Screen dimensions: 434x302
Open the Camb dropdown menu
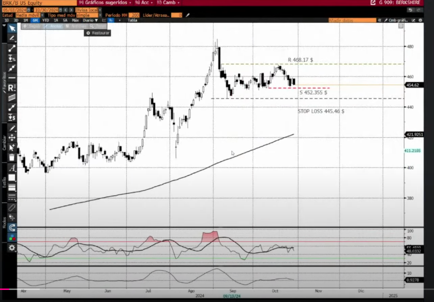(168, 2)
